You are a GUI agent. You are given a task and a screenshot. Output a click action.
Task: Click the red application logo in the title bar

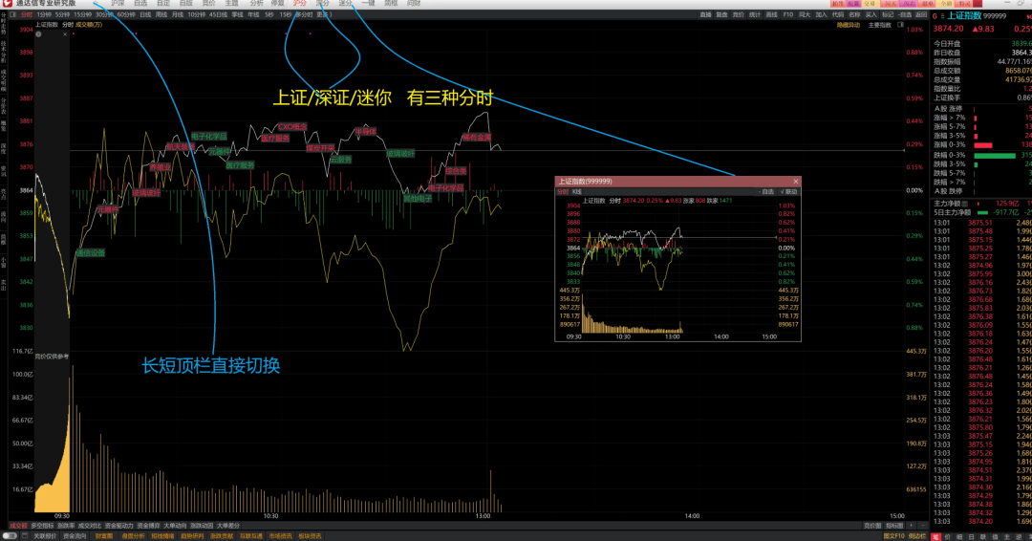click(x=8, y=3)
